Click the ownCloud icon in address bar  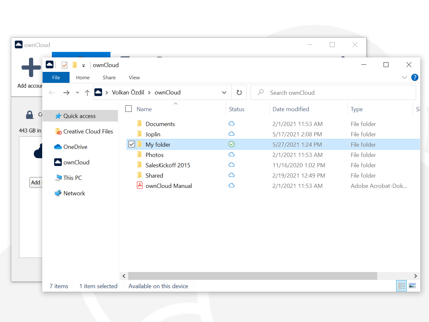tap(99, 93)
